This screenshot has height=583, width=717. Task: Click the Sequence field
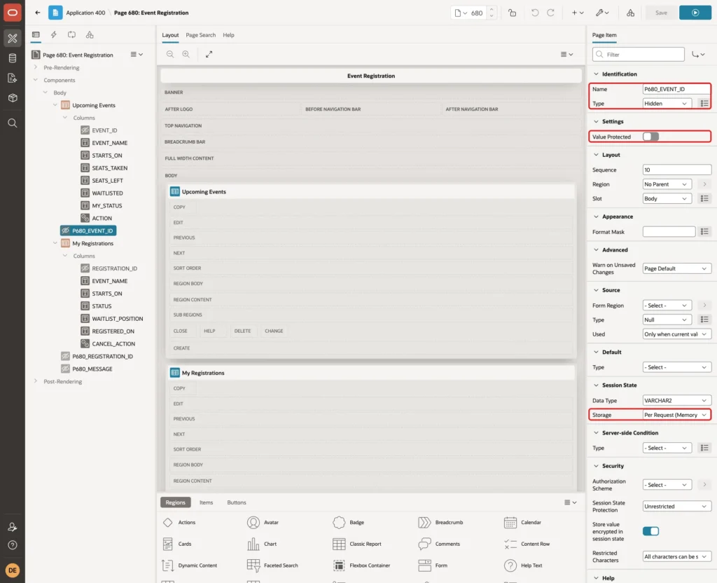click(676, 170)
